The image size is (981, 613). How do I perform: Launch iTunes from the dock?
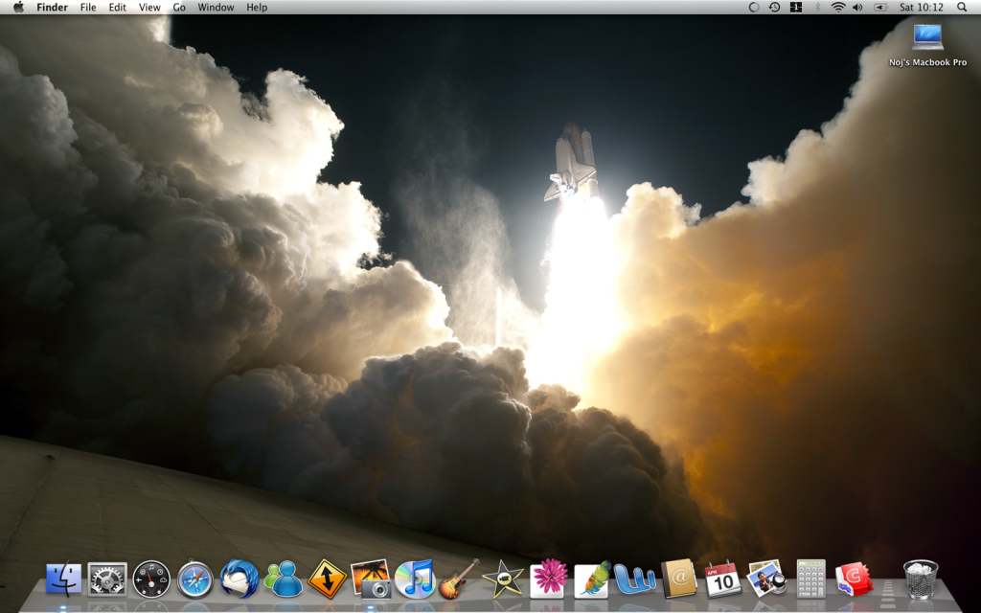pyautogui.click(x=415, y=579)
